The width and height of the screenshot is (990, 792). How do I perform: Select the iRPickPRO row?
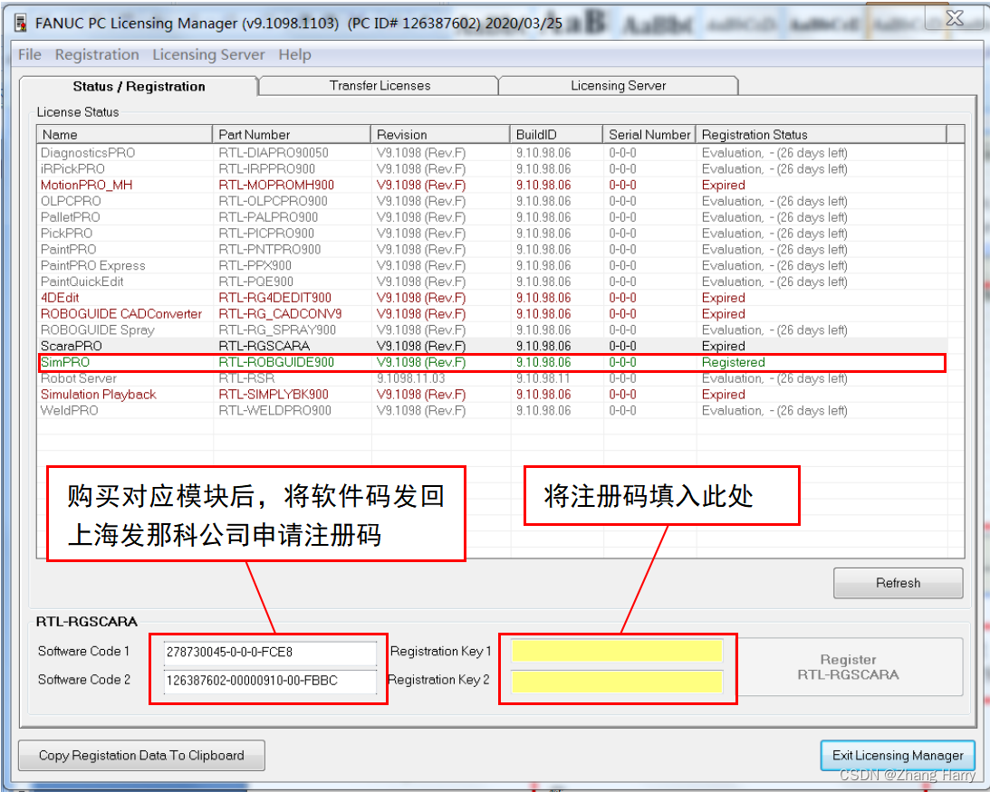[493, 169]
